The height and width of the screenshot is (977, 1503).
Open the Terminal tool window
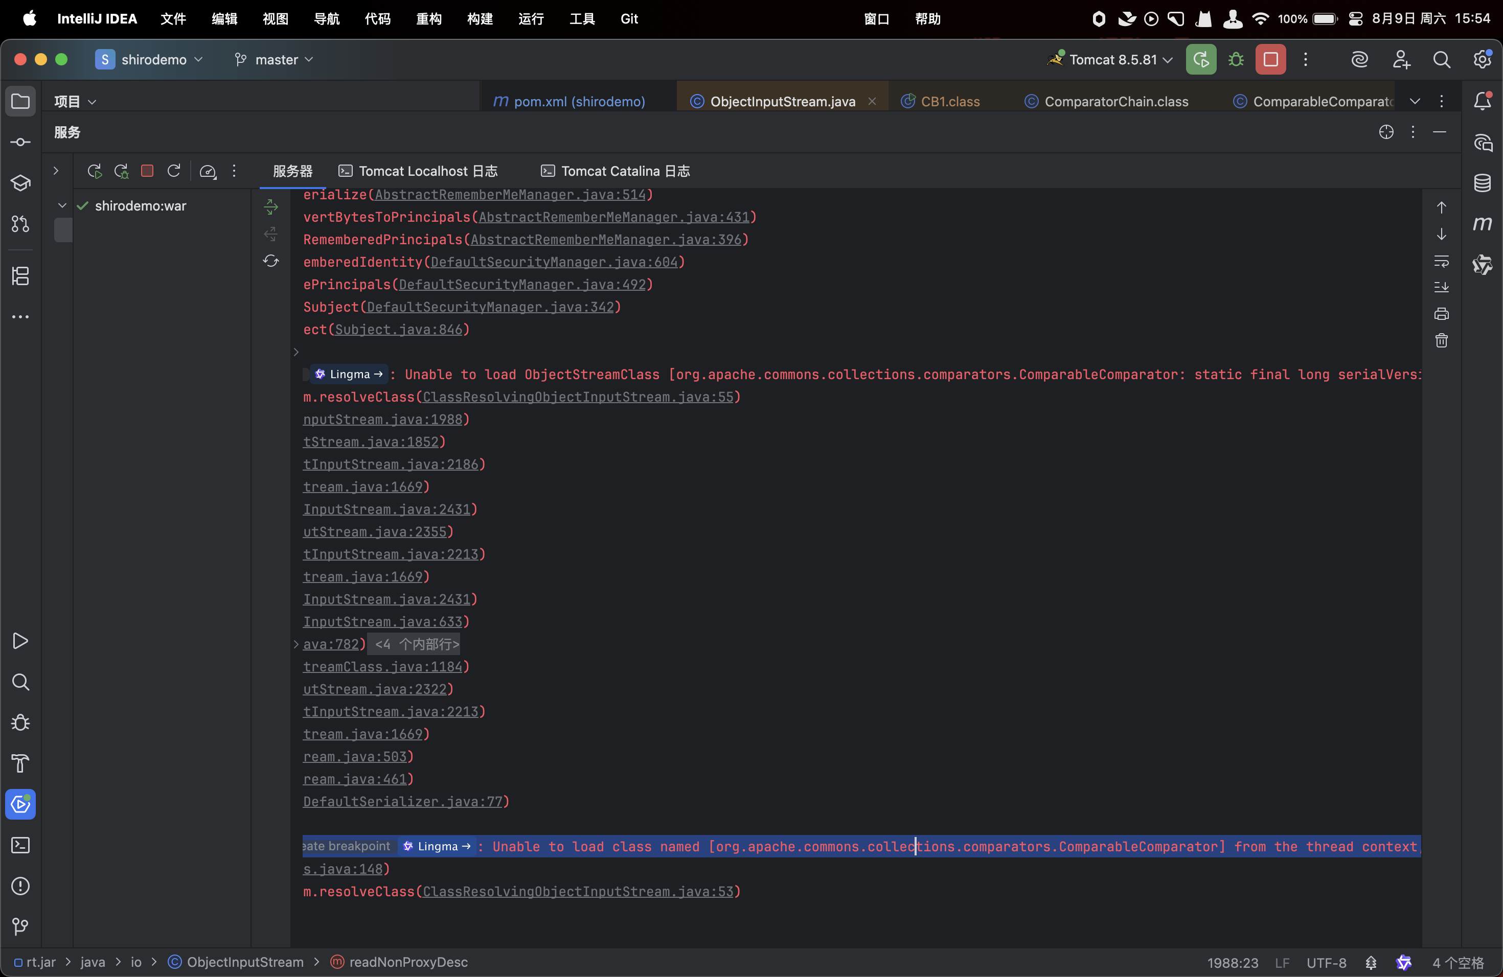pos(20,845)
